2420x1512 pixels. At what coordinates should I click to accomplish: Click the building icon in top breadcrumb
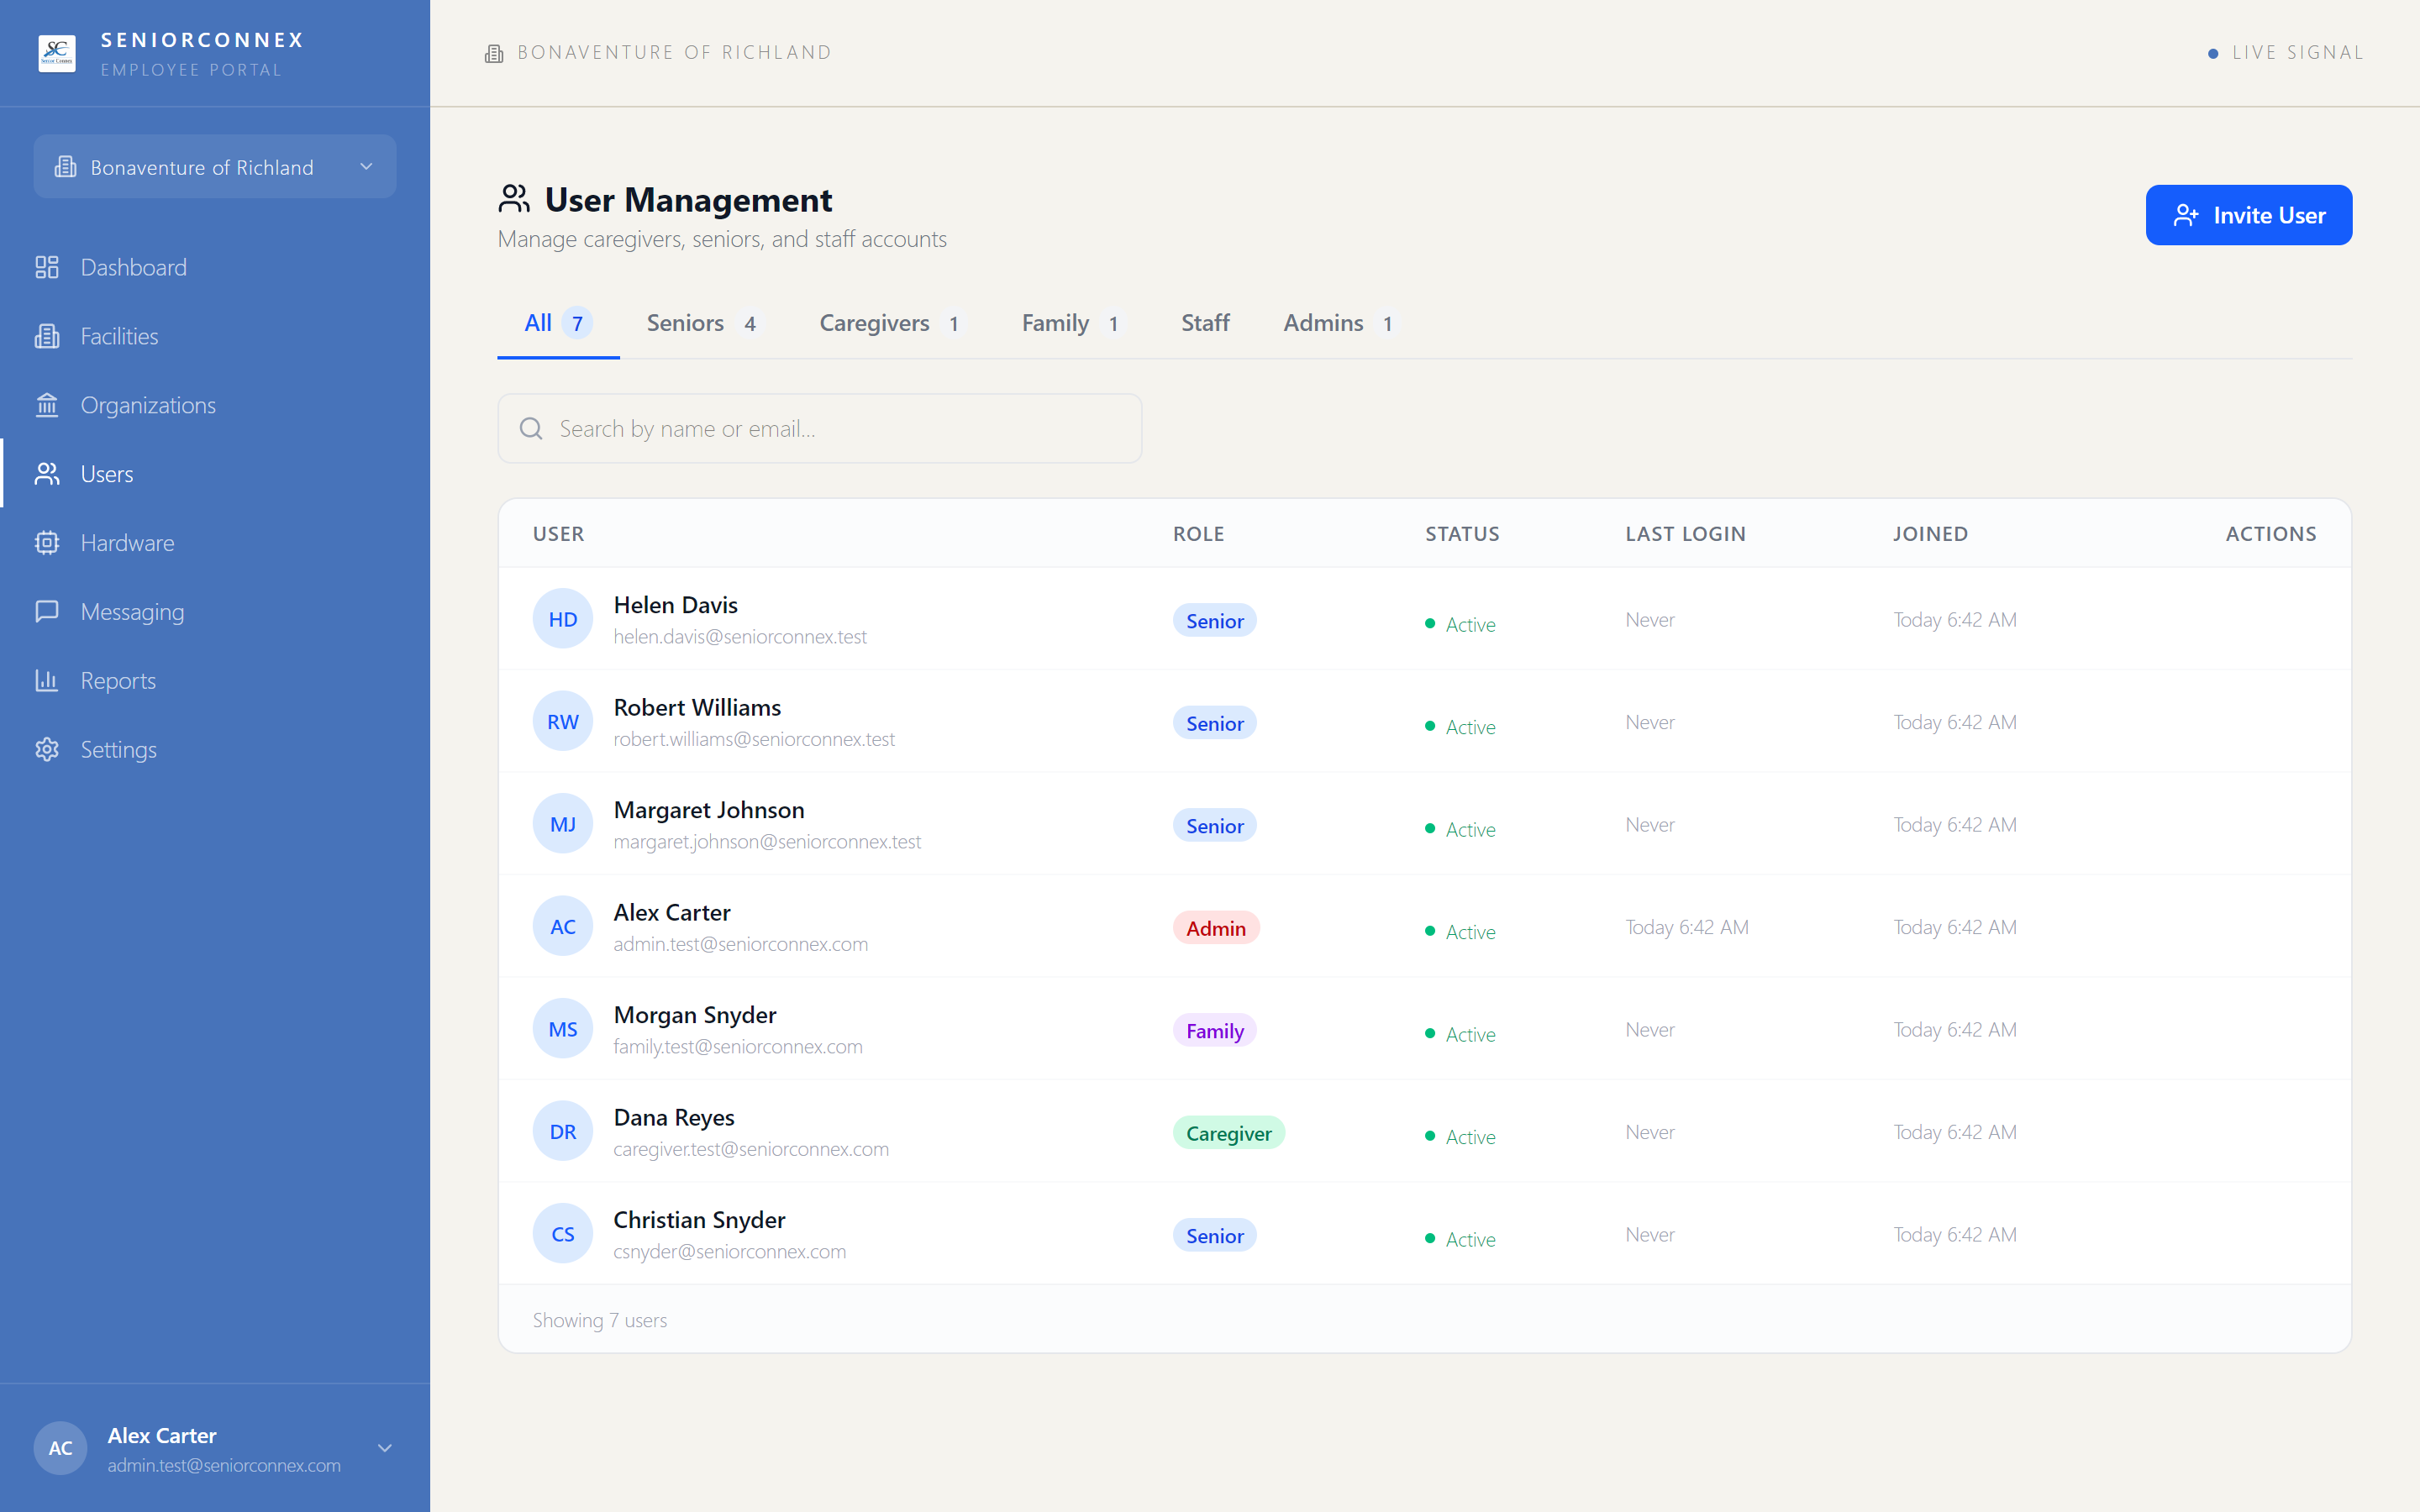coord(494,53)
